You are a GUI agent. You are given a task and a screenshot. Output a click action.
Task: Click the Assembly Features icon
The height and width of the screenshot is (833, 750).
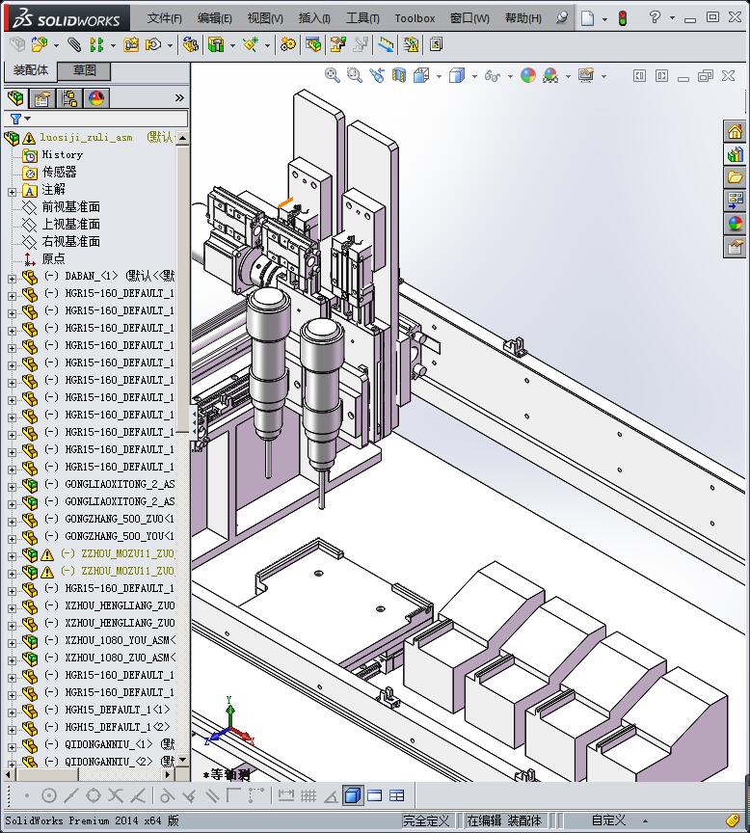point(216,44)
